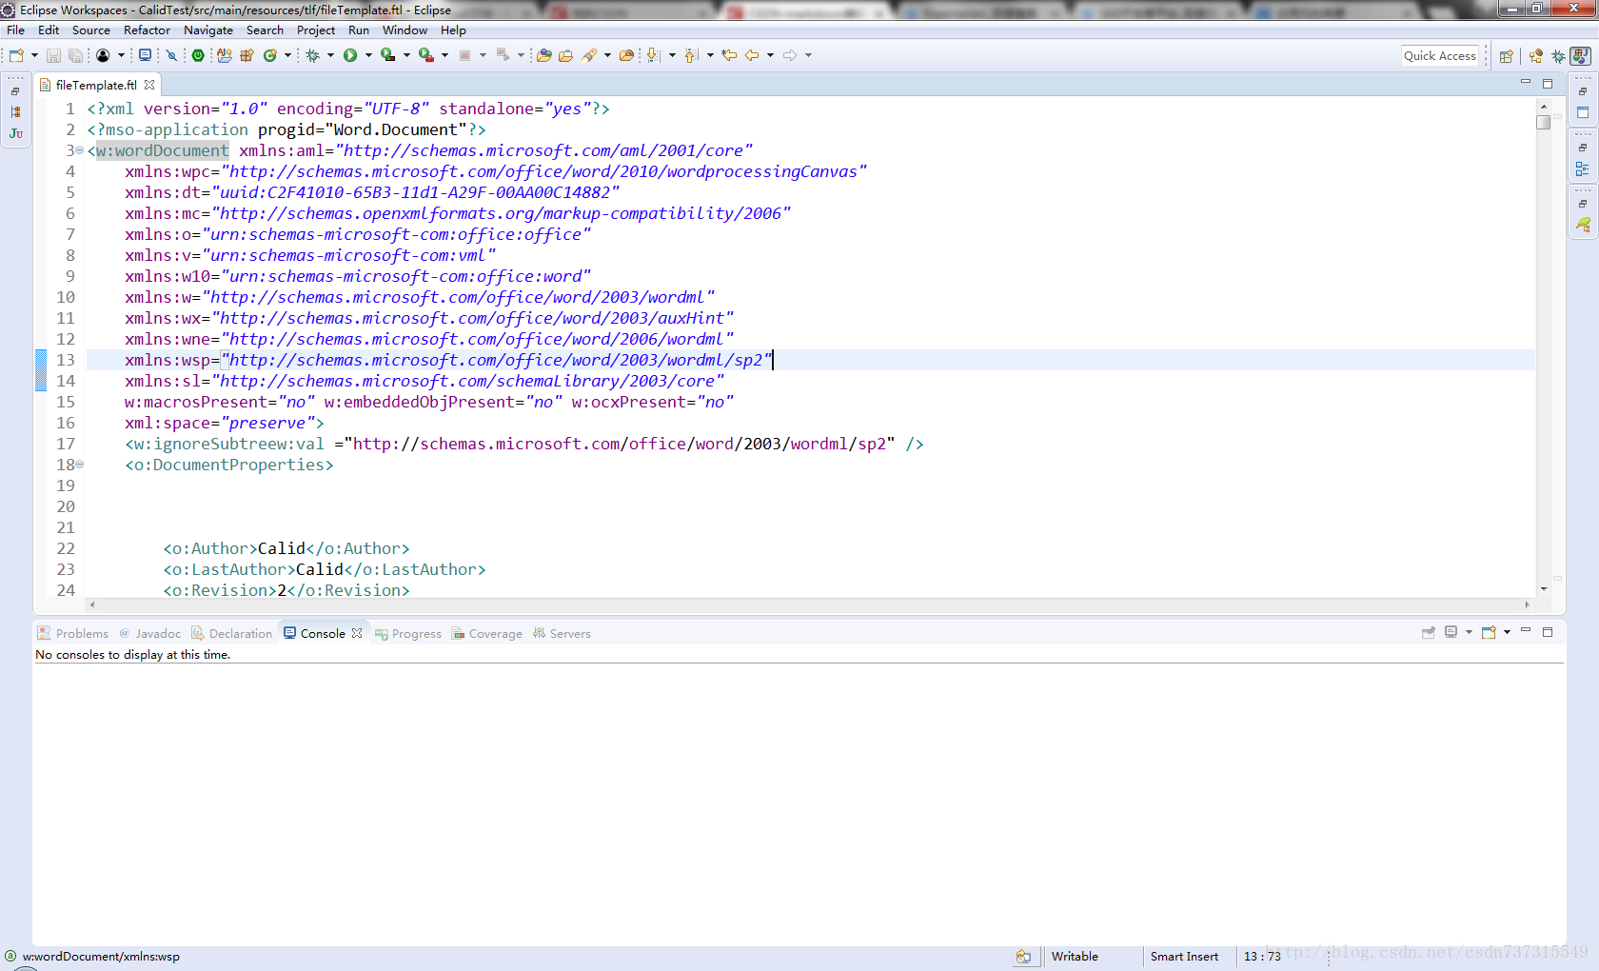The height and width of the screenshot is (971, 1599).
Task: Expand the Debug dropdown arrow
Action: (x=331, y=55)
